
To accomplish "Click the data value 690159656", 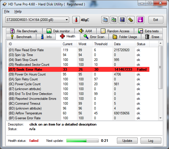I will pos(122,113).
